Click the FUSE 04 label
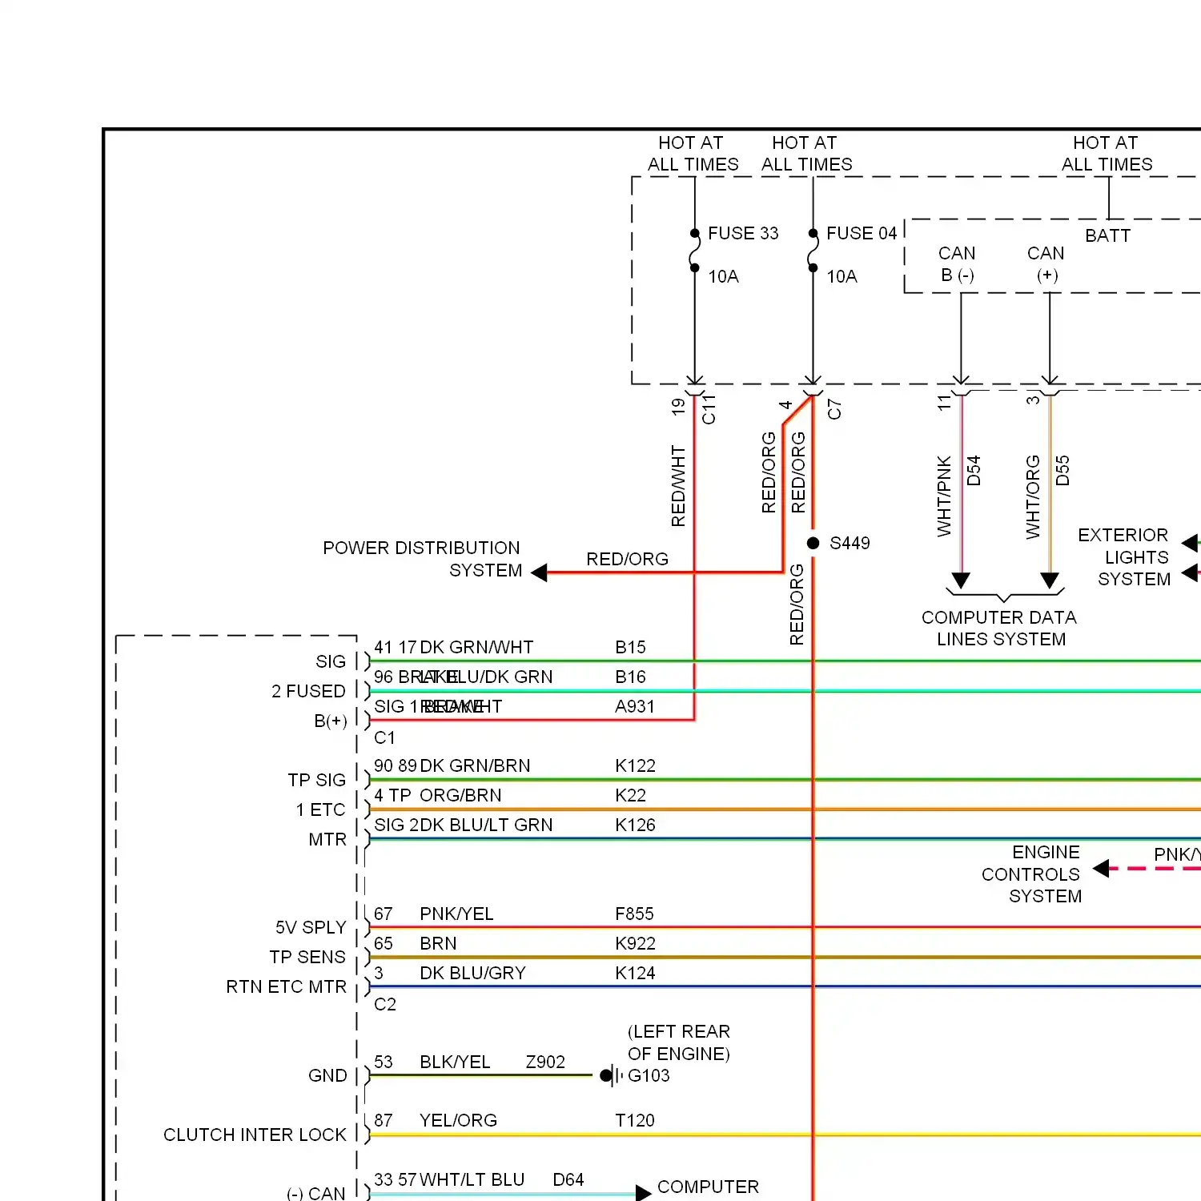The width and height of the screenshot is (1201, 1201). pyautogui.click(x=862, y=233)
